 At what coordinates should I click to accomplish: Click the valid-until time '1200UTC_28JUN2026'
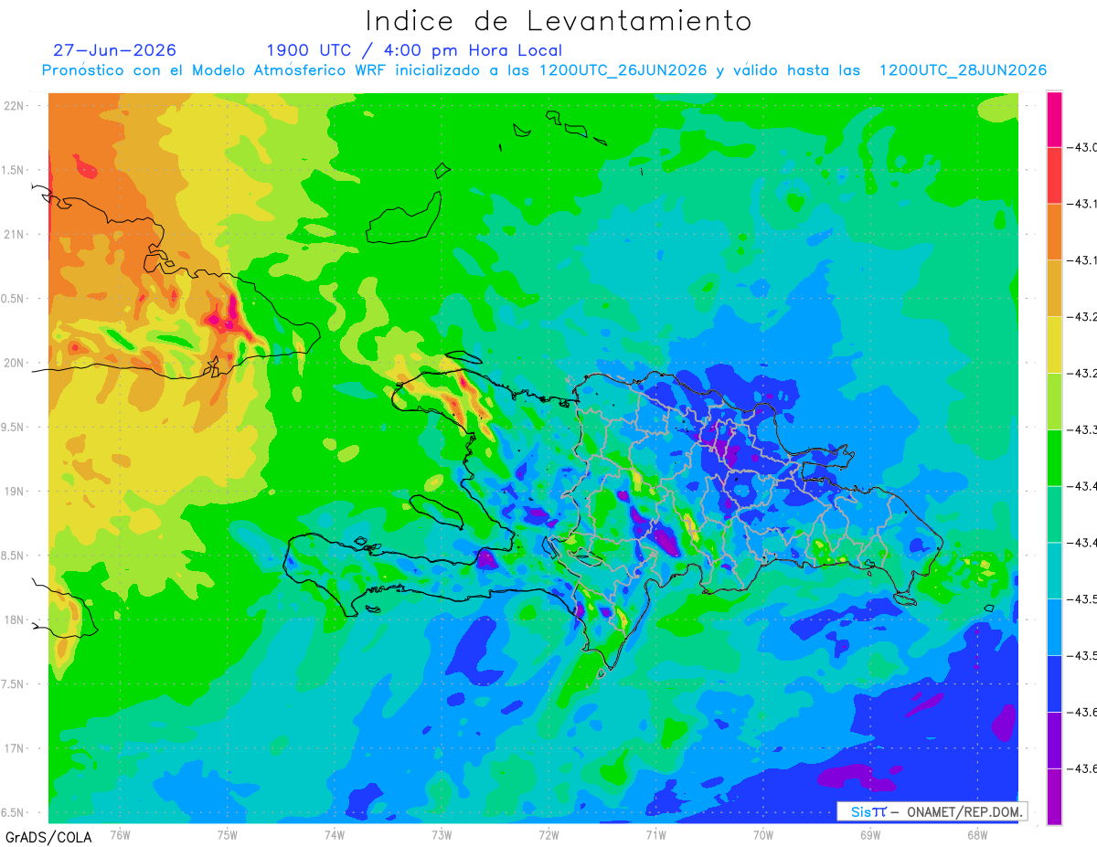click(963, 70)
